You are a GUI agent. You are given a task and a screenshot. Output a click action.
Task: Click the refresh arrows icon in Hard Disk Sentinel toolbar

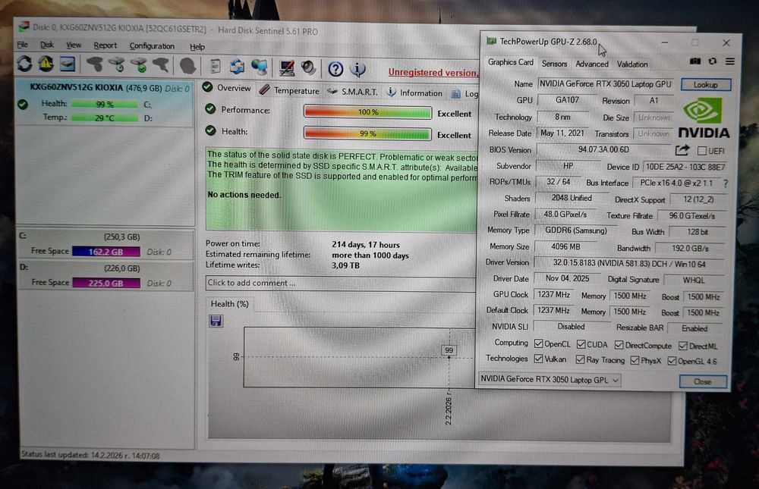coord(24,64)
